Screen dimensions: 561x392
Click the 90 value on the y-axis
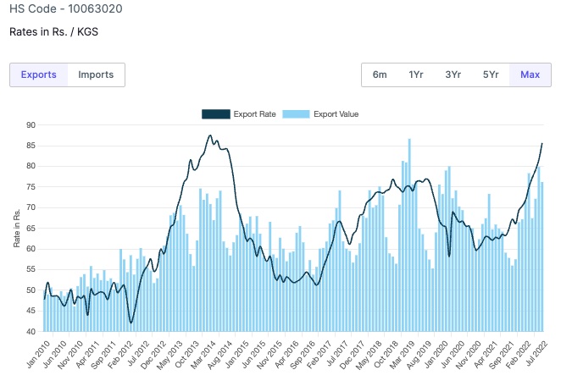pyautogui.click(x=31, y=124)
